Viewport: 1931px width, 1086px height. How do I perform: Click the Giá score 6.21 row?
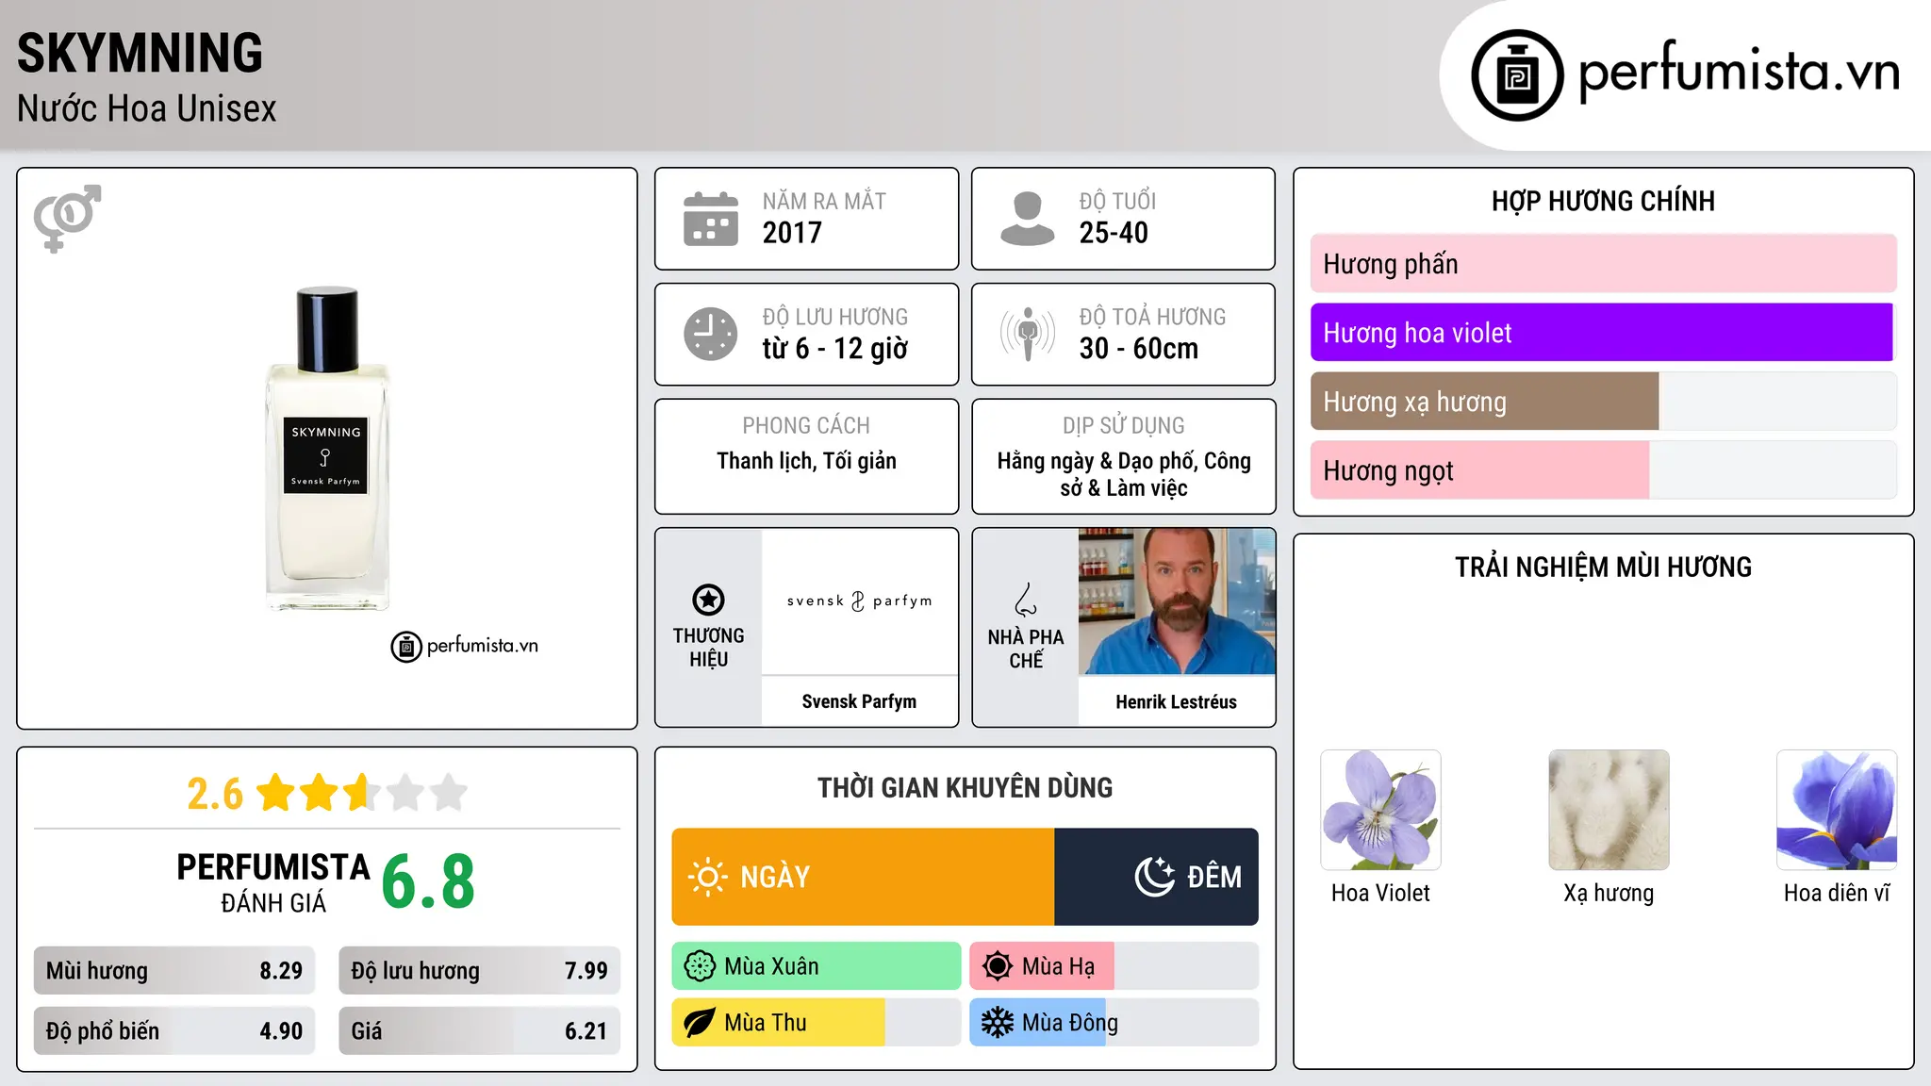tap(479, 1031)
